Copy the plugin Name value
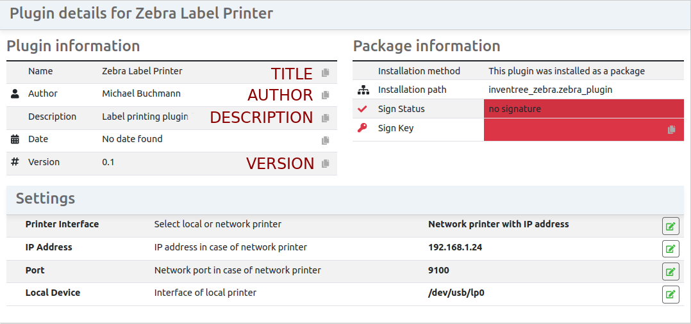This screenshot has width=691, height=324. 325,72
